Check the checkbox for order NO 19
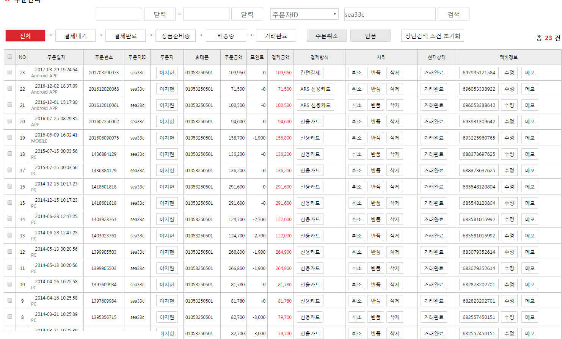The width and height of the screenshot is (562, 339). (10, 137)
